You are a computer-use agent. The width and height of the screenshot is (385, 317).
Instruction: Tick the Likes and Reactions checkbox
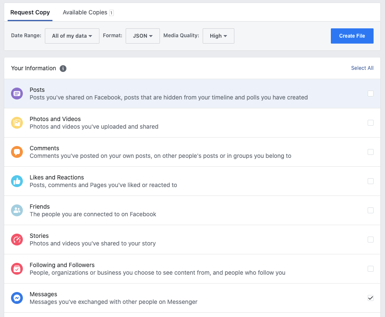(371, 181)
